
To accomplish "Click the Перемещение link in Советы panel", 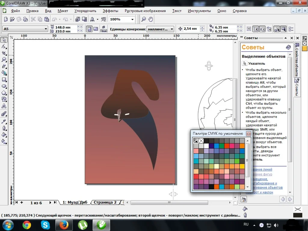I will click(x=260, y=179).
